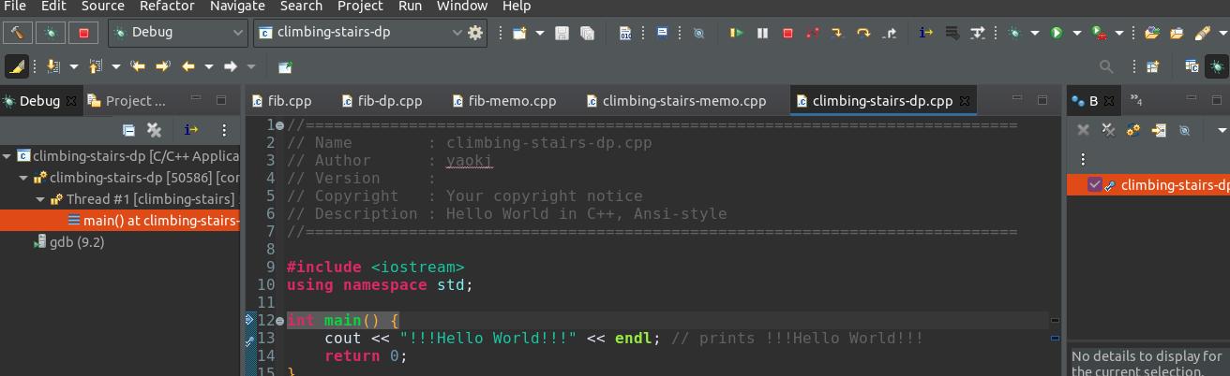Collapse the Thread #1 tree node
This screenshot has height=376, width=1230.
click(x=40, y=199)
